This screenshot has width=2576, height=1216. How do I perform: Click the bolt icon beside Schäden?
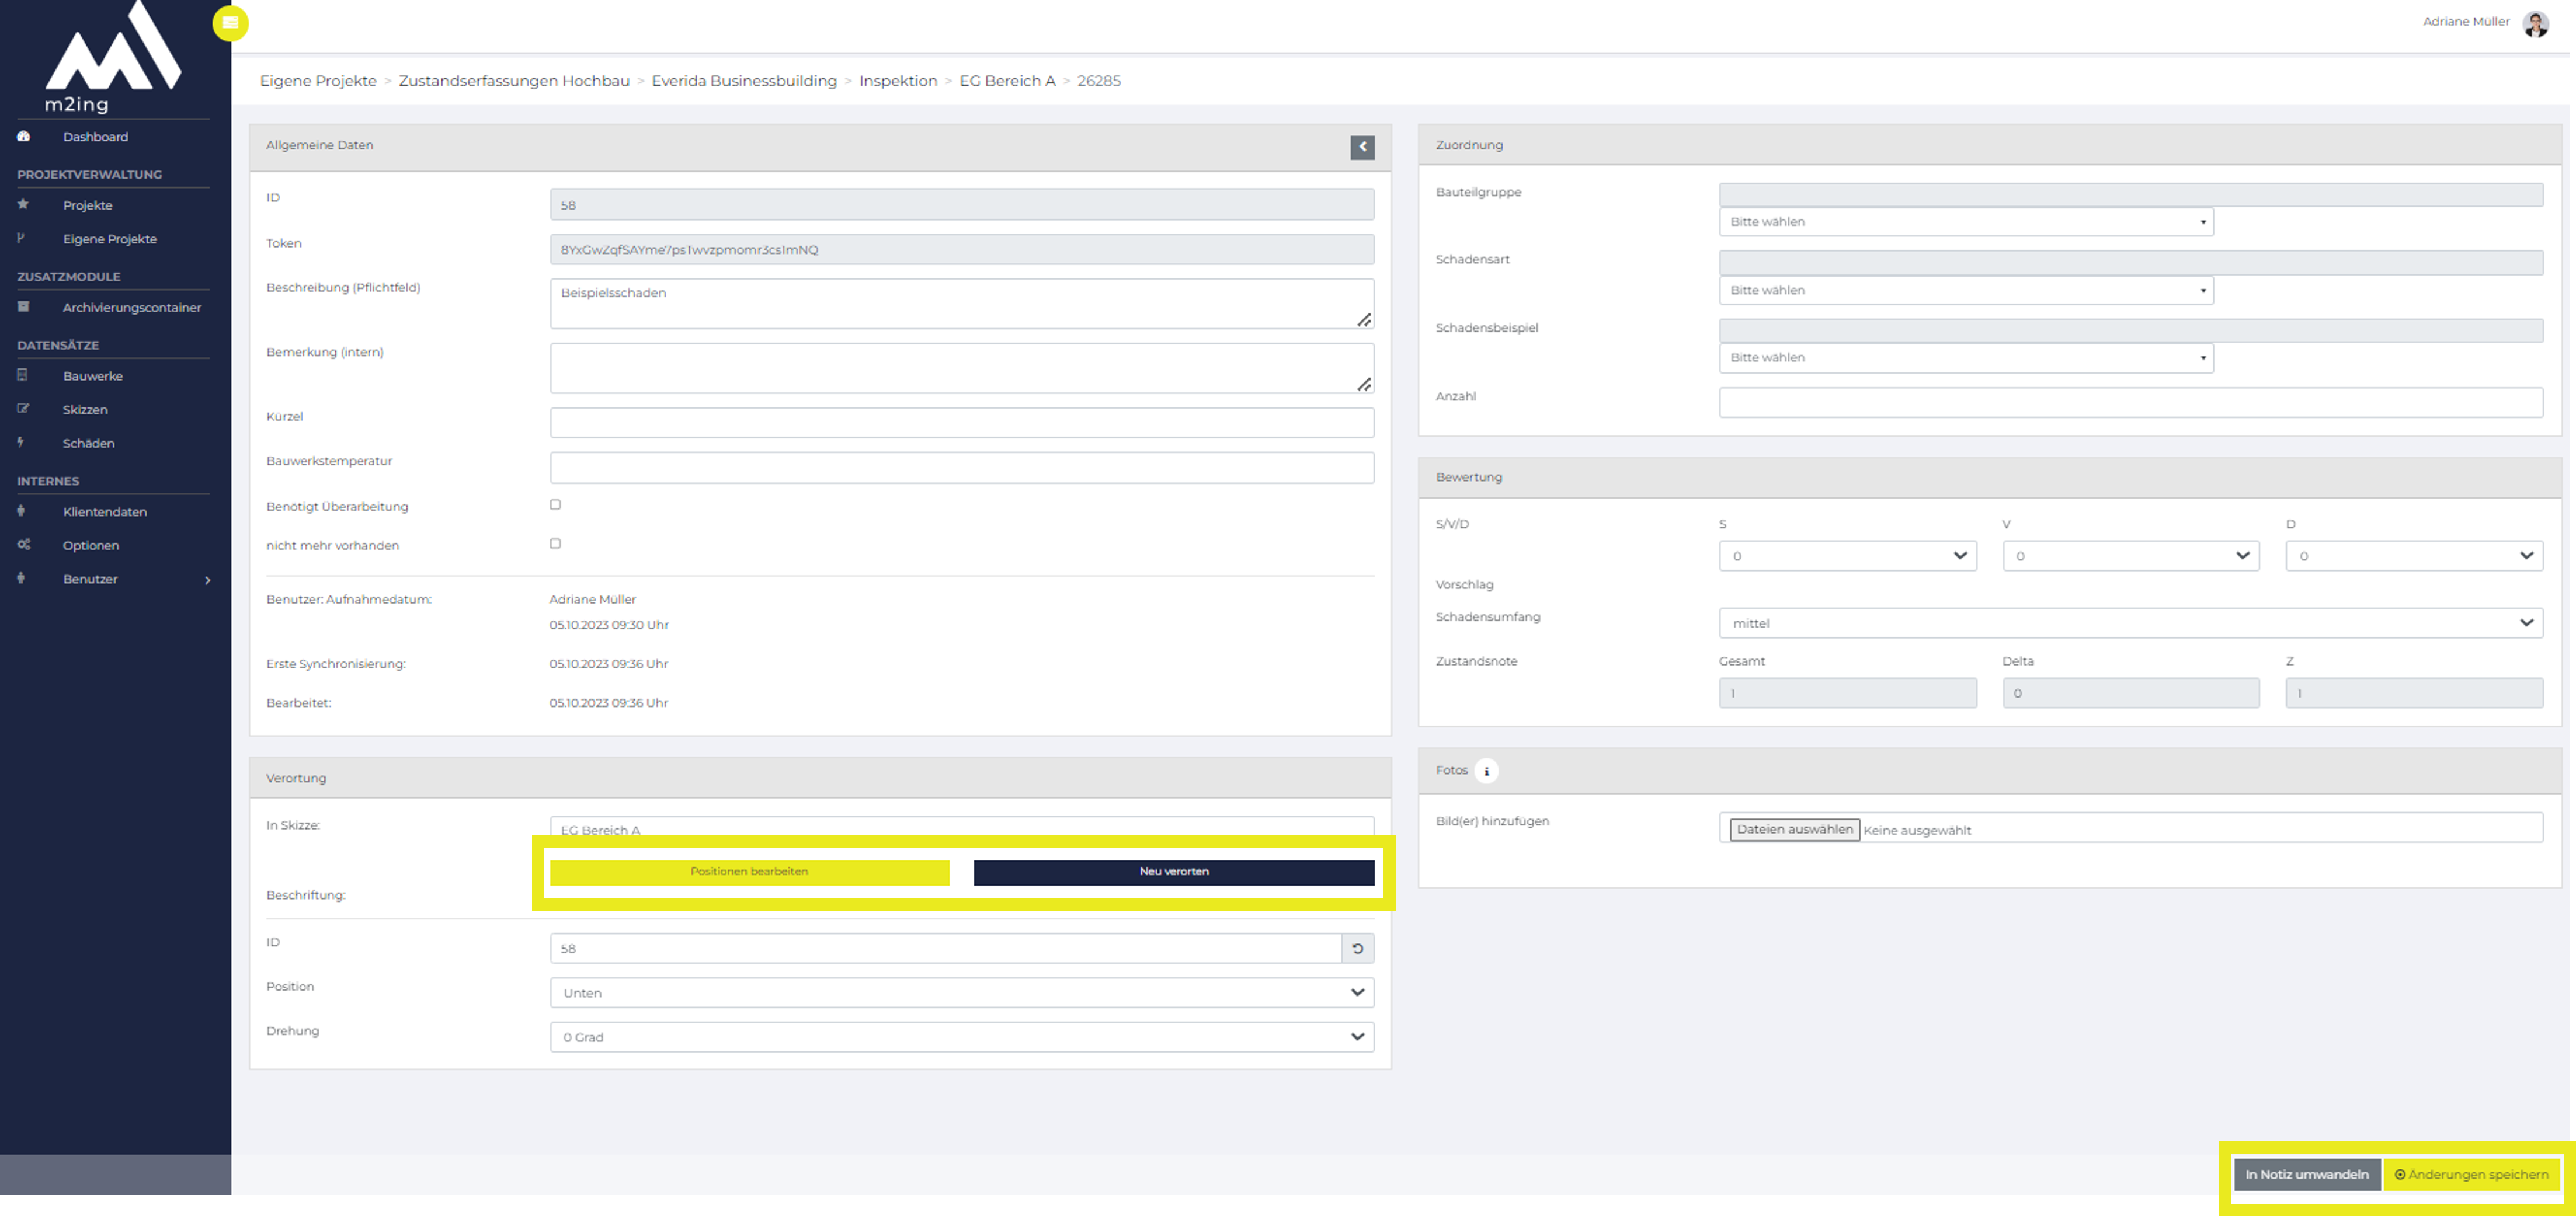point(20,442)
